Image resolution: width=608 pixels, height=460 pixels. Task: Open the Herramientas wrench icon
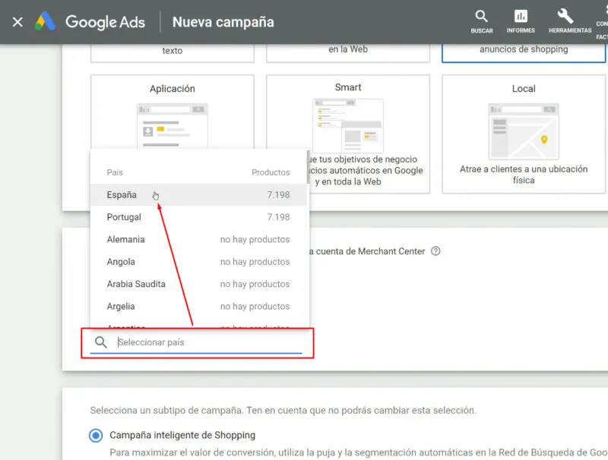(569, 22)
